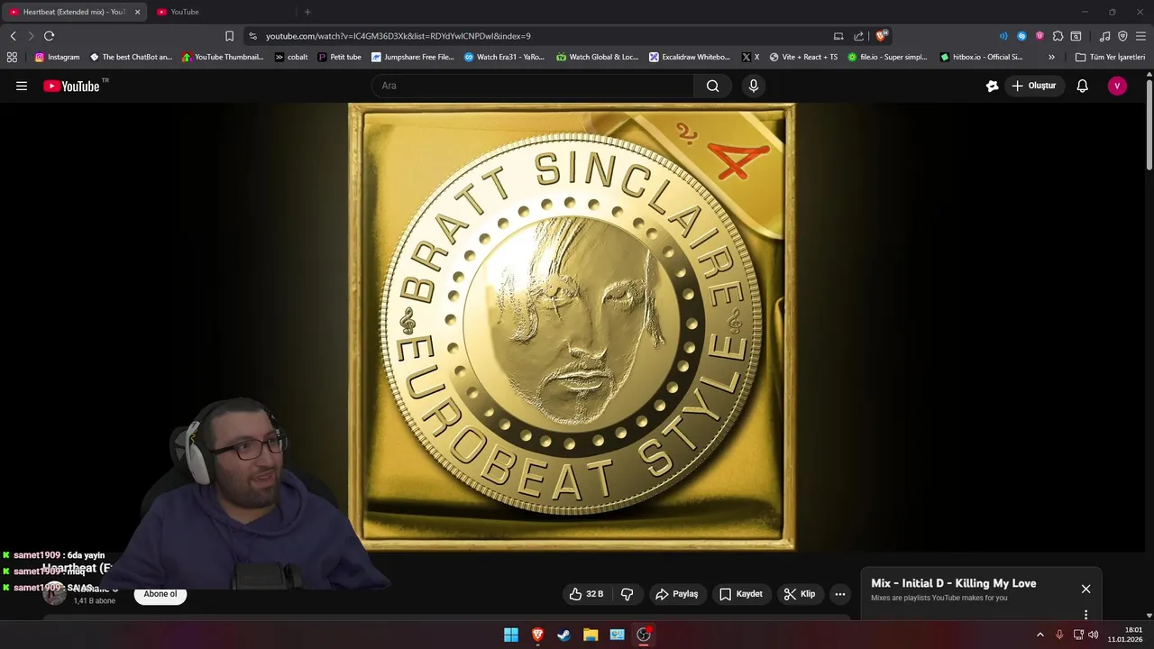Close the Heartbeat (Extended mix) tab
This screenshot has height=649, width=1154.
coord(137,12)
